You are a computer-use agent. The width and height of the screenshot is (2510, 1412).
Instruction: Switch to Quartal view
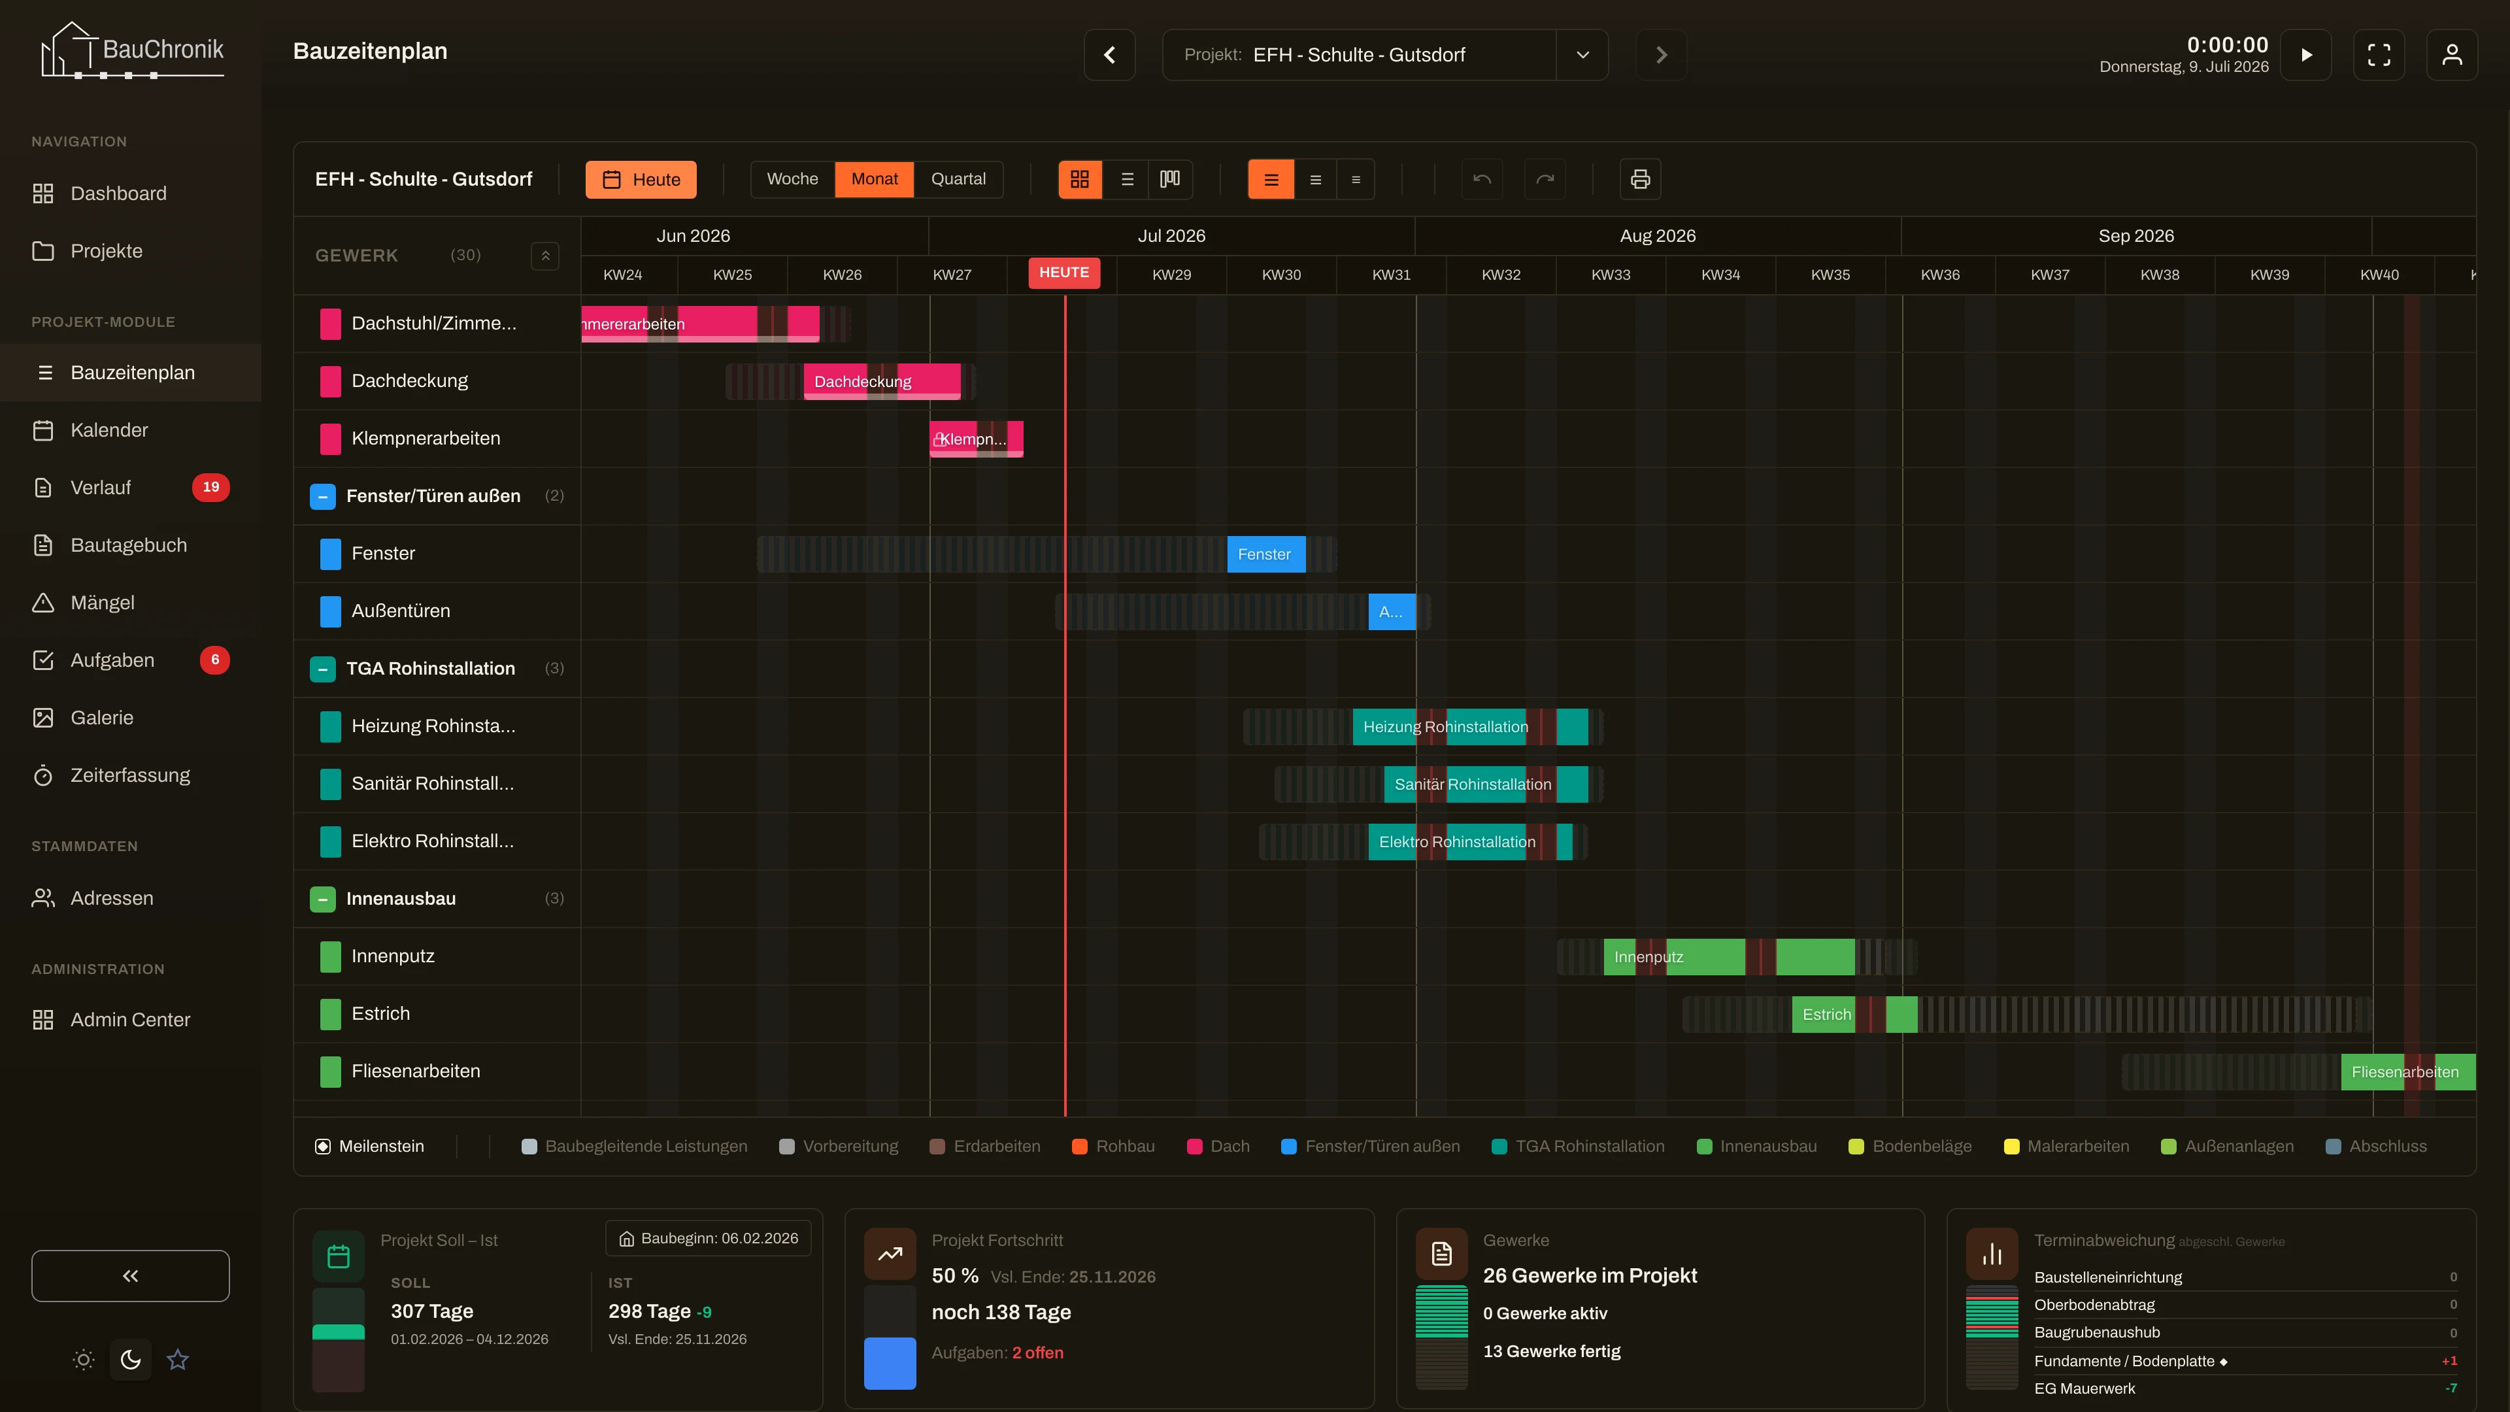[958, 179]
